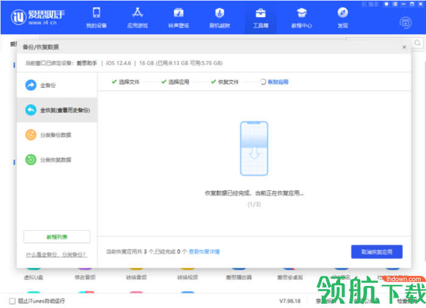Click the 16 GB storage info text
The image size is (426, 308).
(181, 63)
